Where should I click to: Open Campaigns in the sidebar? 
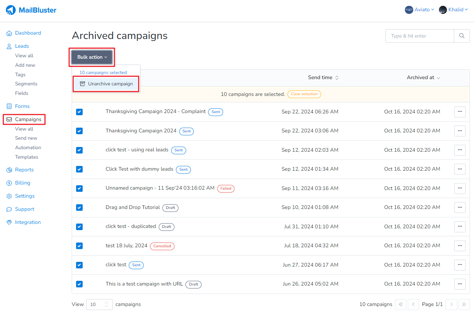click(x=28, y=120)
